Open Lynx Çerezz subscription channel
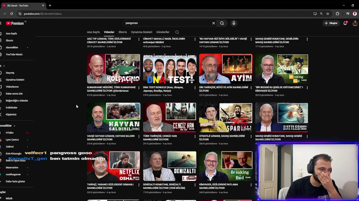The height and width of the screenshot is (201, 359). (x=12, y=140)
